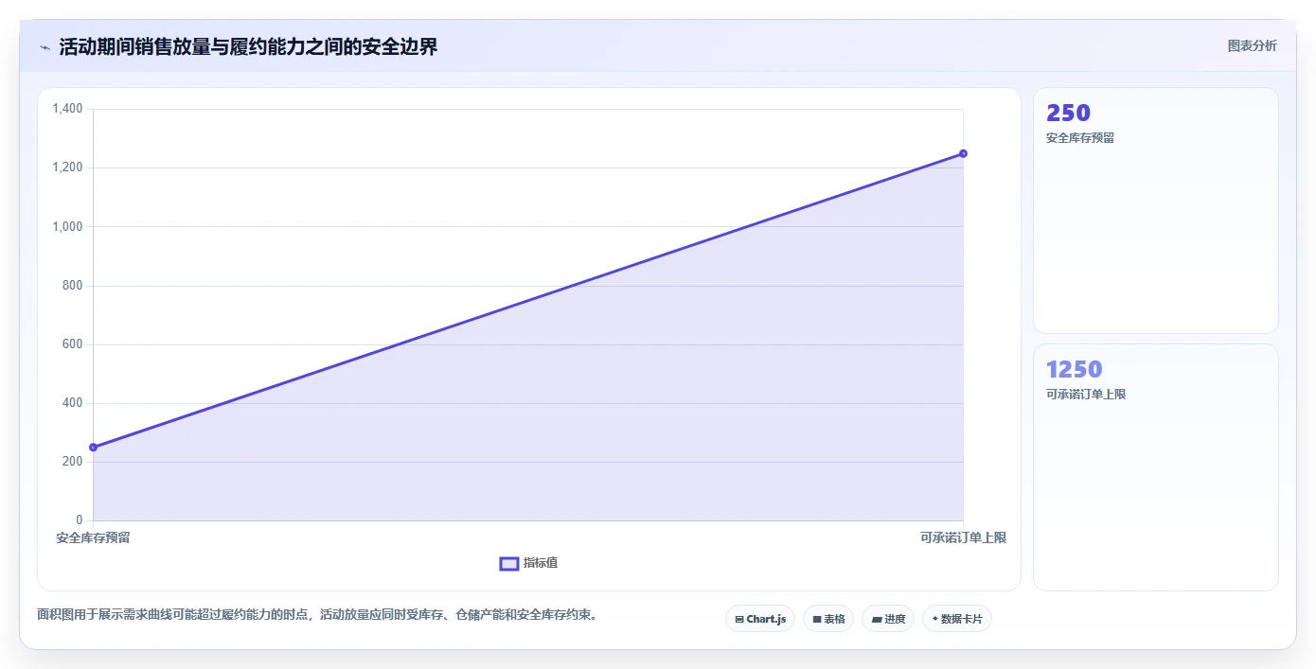The height and width of the screenshot is (669, 1316).
Task: Click the chart title 活动期间销售放量与履约能力之间的安全边界
Action: tap(248, 46)
